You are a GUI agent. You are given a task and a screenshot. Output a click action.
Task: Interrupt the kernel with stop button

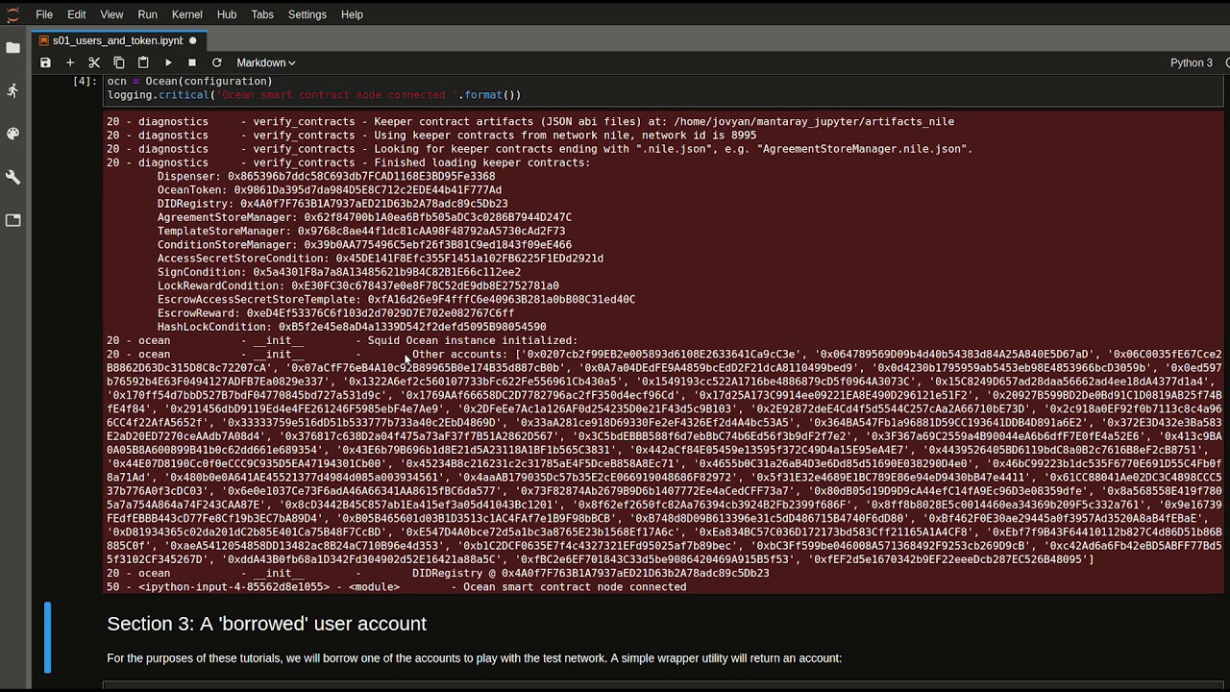192,62
